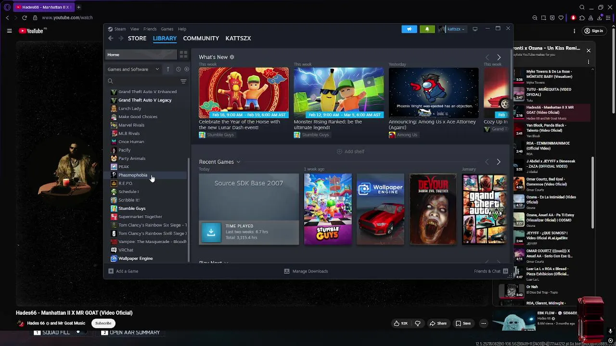Click browser extensions puzzle icon
The height and width of the screenshot is (346, 616).
[x=582, y=18]
